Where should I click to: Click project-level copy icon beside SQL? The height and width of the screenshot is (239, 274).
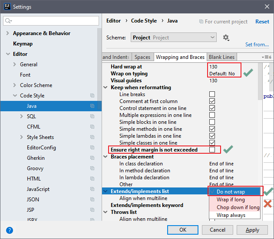[x=92, y=116]
